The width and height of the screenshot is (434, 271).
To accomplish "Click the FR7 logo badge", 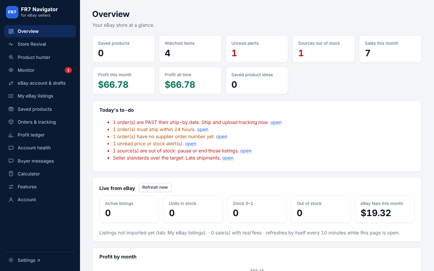I will (12, 12).
